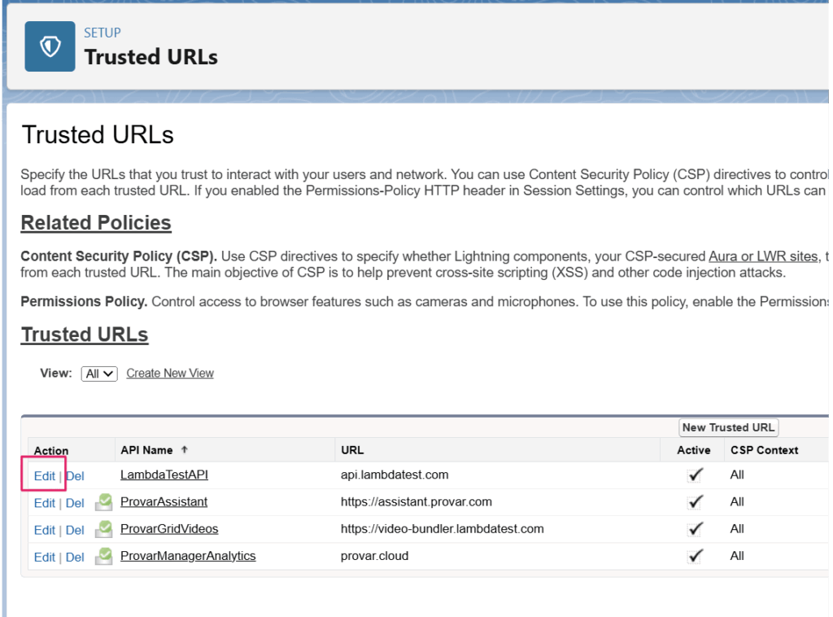
Task: Click the sort arrow next to API Name
Action: [184, 450]
